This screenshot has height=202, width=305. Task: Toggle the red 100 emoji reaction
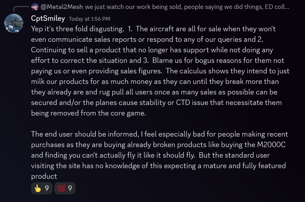click(65, 188)
